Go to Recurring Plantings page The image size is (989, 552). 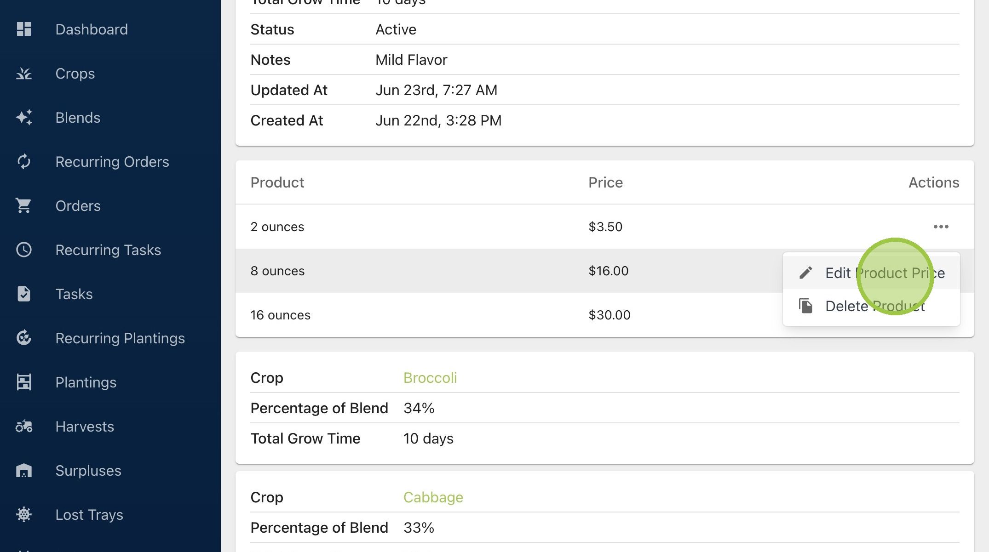click(x=120, y=338)
